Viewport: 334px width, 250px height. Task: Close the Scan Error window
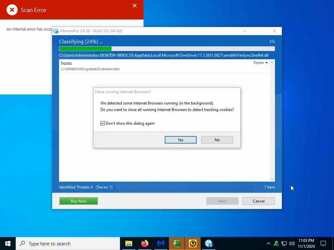(135, 6)
